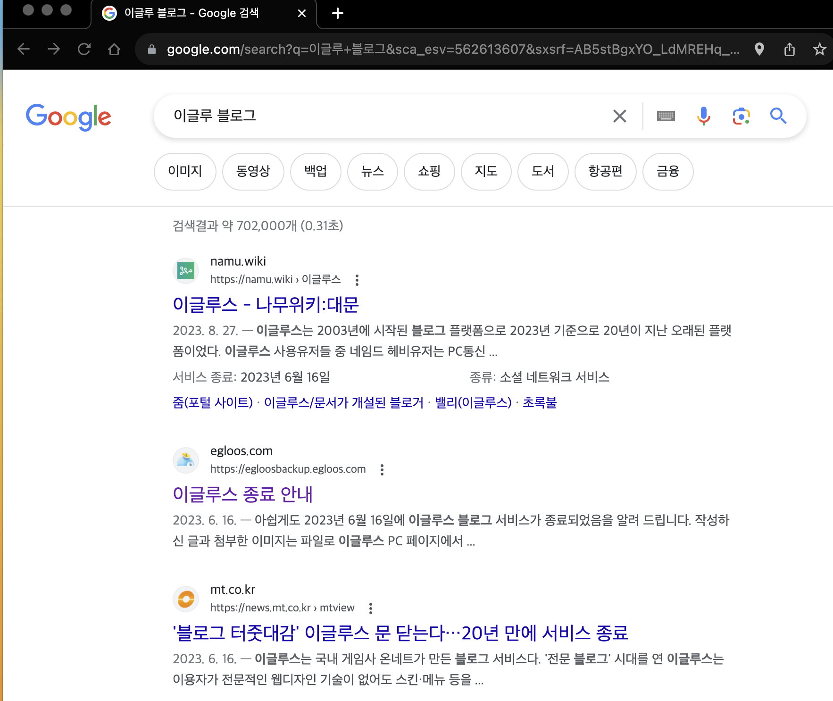
Task: Filter results by 동영상
Action: (x=253, y=171)
